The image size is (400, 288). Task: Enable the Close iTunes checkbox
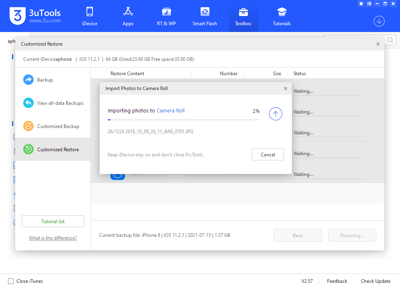coord(11,281)
